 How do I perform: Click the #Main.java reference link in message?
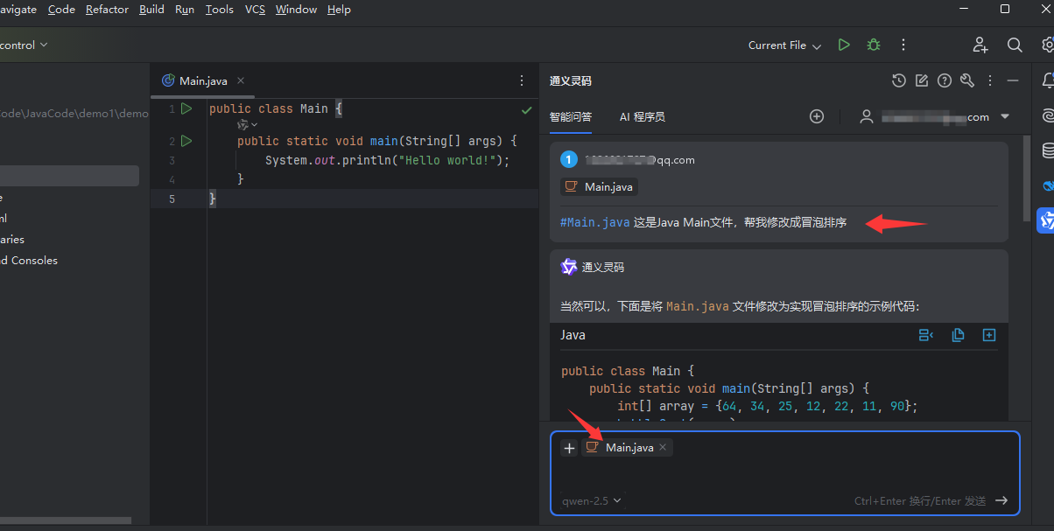click(x=595, y=222)
